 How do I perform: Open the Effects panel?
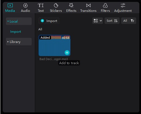click(x=71, y=8)
